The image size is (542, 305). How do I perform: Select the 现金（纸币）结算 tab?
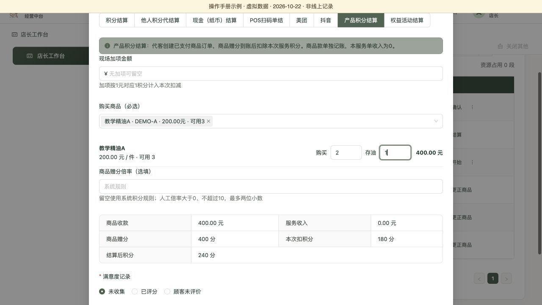[x=215, y=20]
